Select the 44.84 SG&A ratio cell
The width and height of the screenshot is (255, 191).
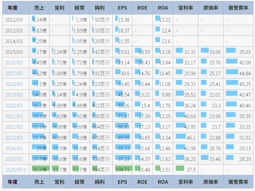238,73
